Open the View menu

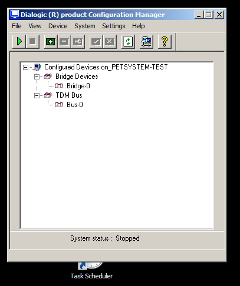(35, 26)
